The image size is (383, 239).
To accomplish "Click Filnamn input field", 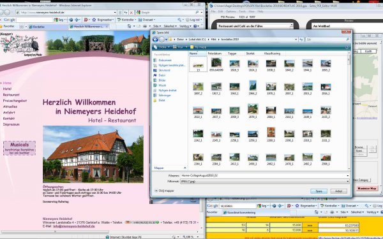I will [x=263, y=176].
